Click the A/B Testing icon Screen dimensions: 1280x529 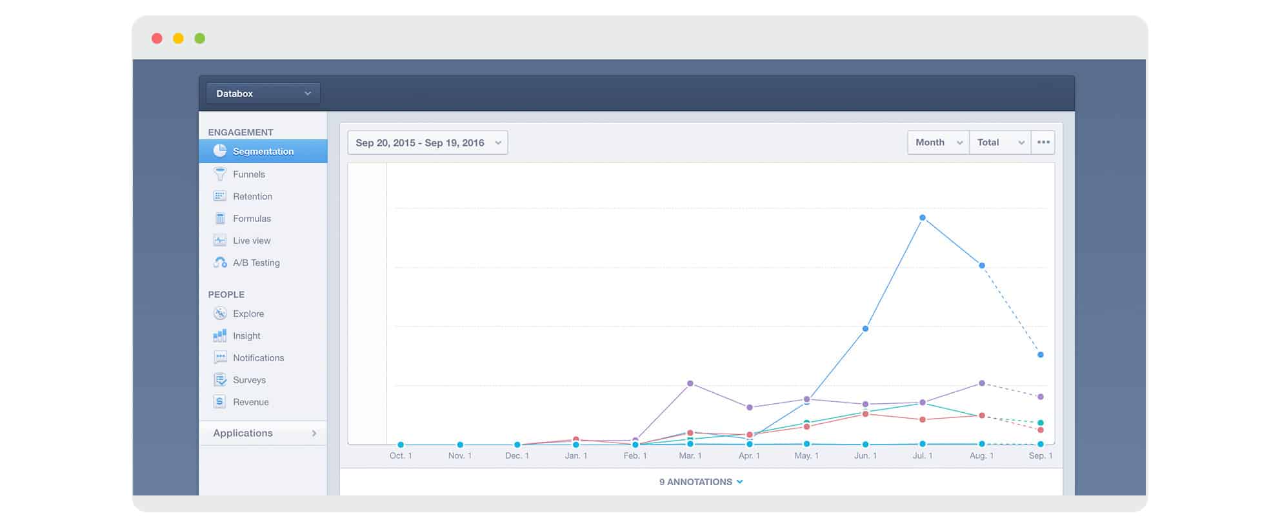coord(220,263)
